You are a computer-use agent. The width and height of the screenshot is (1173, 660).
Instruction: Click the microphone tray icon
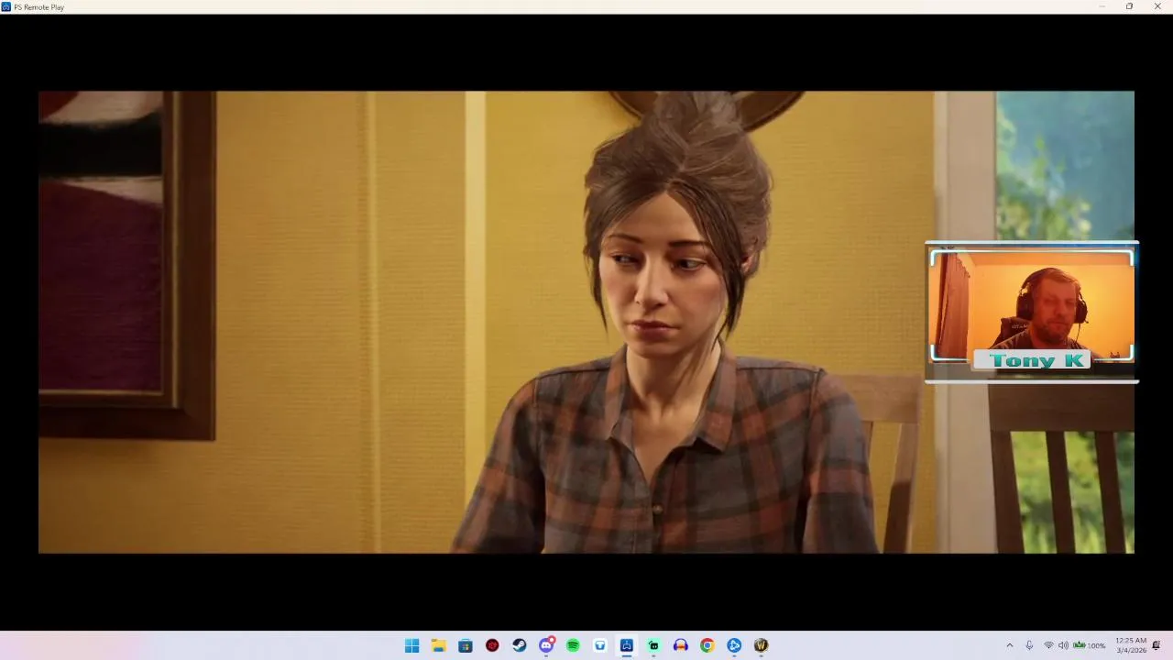tap(1029, 645)
